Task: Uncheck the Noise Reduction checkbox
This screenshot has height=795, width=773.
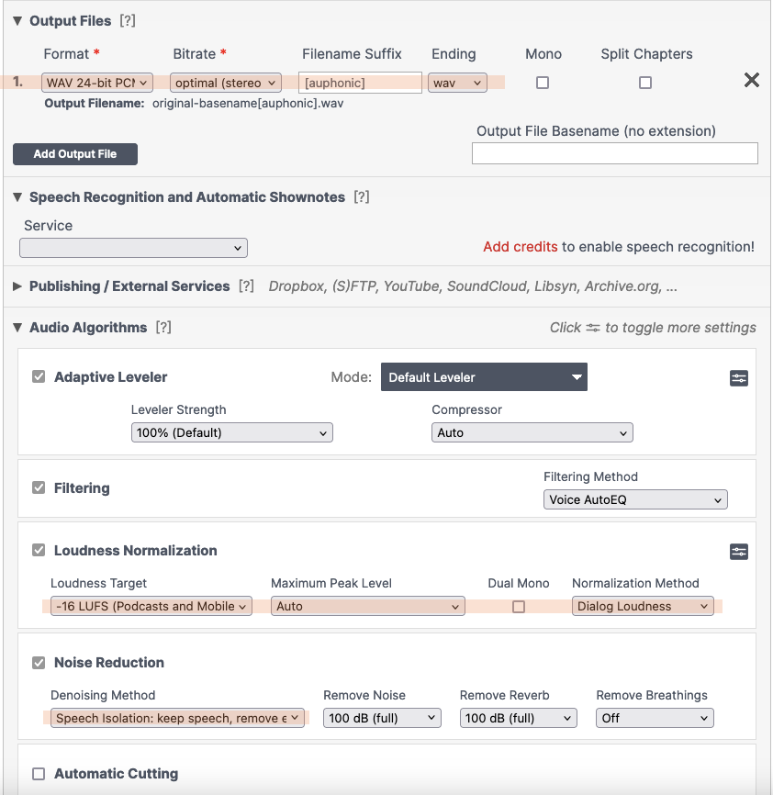Action: [x=39, y=663]
